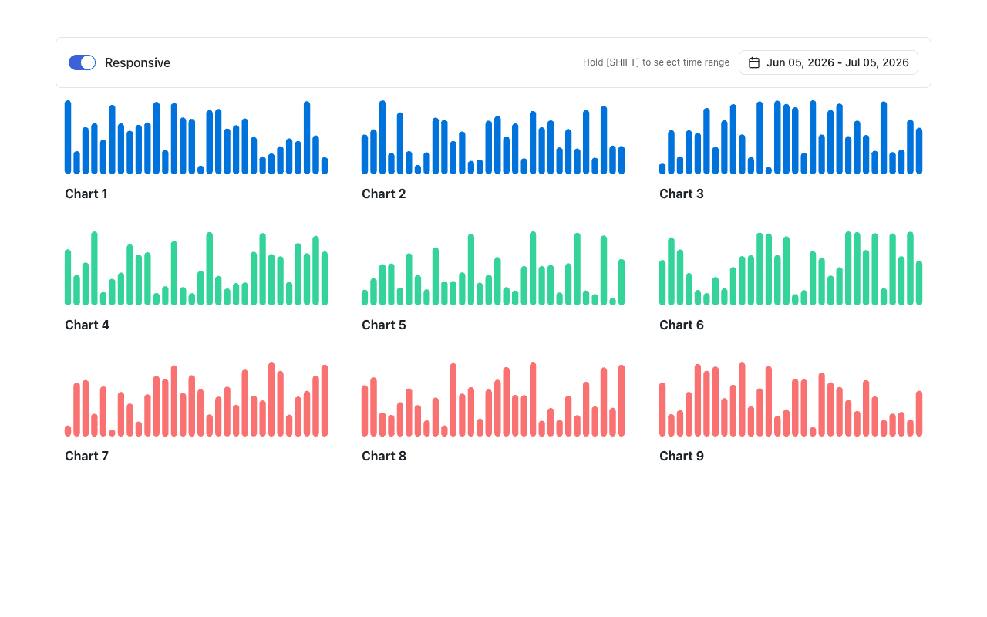Select the Chart 4 green bar graph
This screenshot has width=987, height=617.
[197, 268]
